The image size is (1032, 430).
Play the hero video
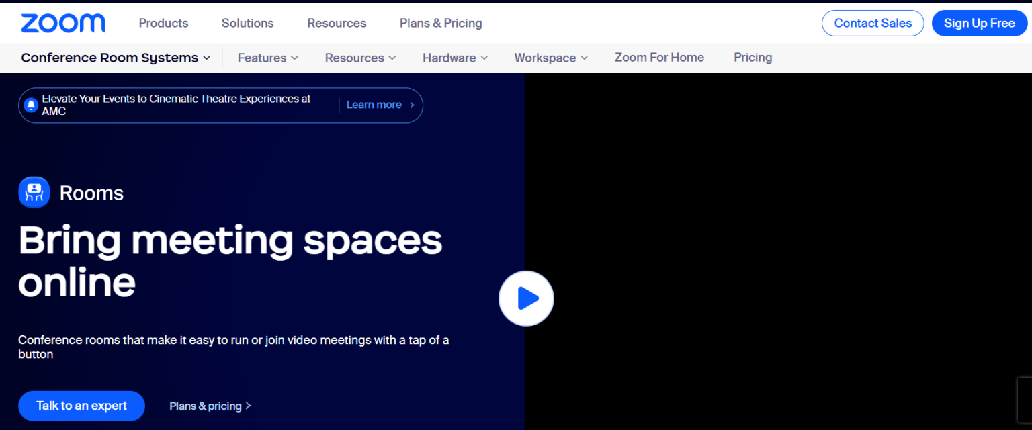click(526, 298)
